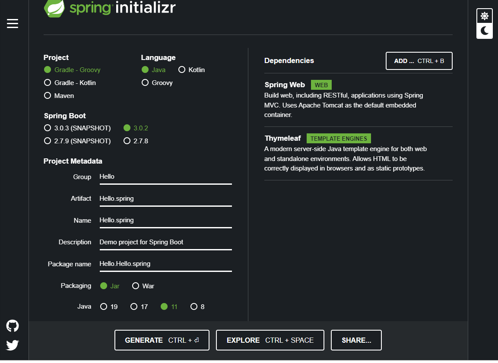Click the Project Metadata heading

coord(73,161)
